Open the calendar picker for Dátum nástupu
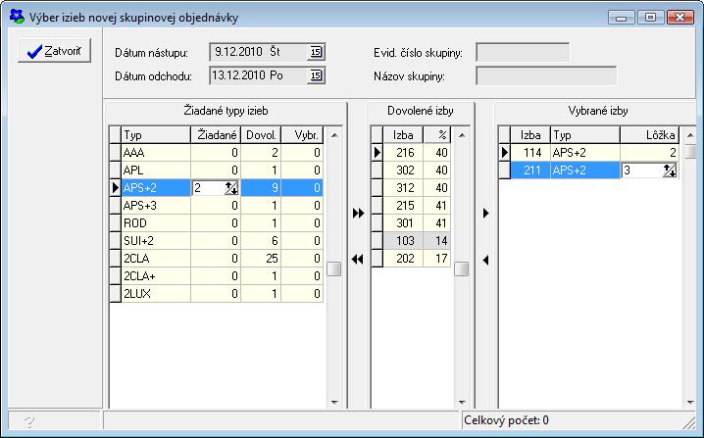This screenshot has height=438, width=704. click(316, 52)
